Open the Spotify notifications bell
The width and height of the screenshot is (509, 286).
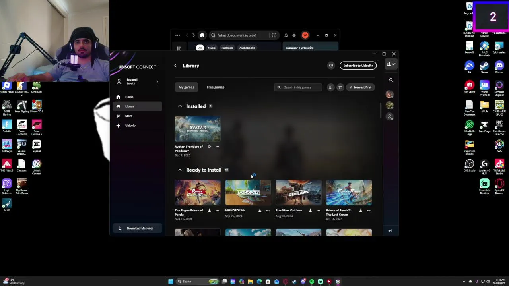(286, 35)
